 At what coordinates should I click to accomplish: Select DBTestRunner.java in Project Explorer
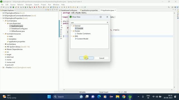pyautogui.click(x=17, y=31)
